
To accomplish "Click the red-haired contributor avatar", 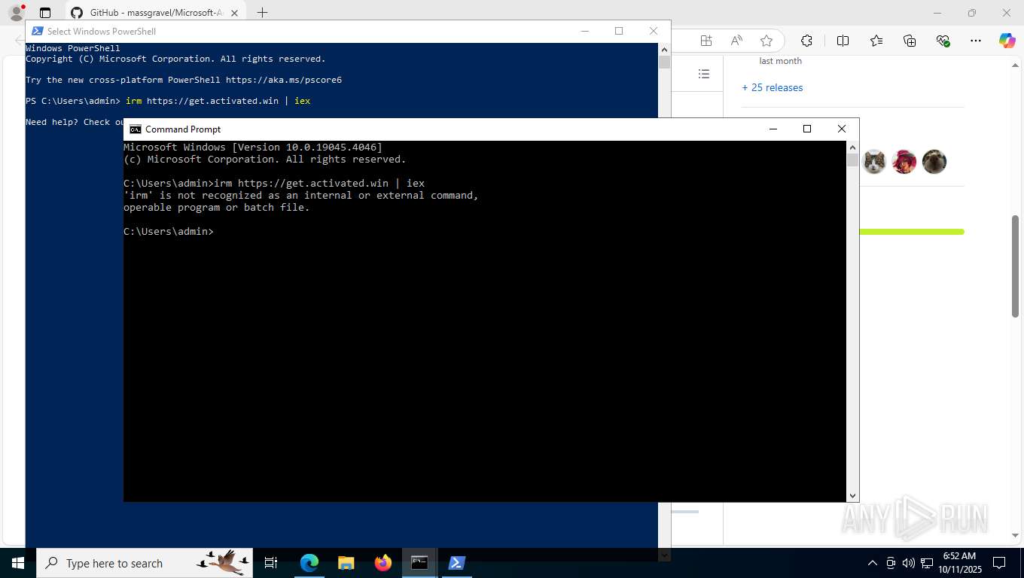I will [904, 162].
